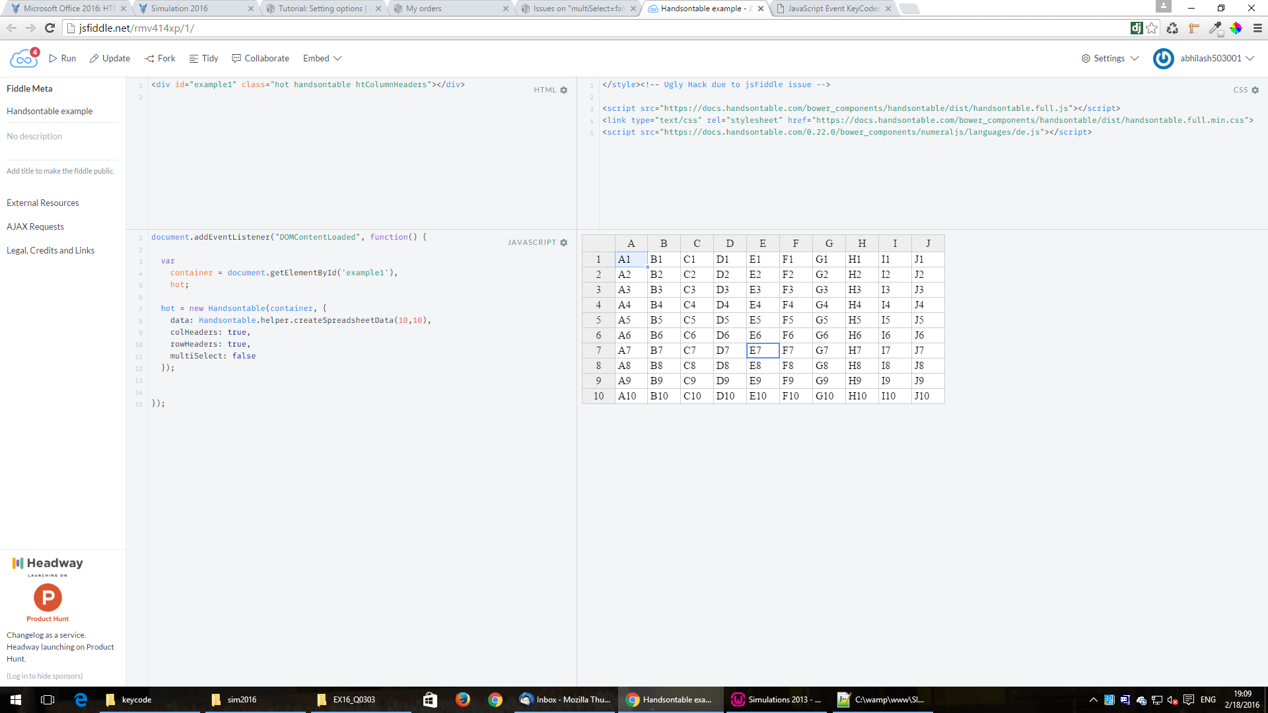Screen dimensions: 1268x713
Task: Run the fiddle
Action: tap(63, 58)
